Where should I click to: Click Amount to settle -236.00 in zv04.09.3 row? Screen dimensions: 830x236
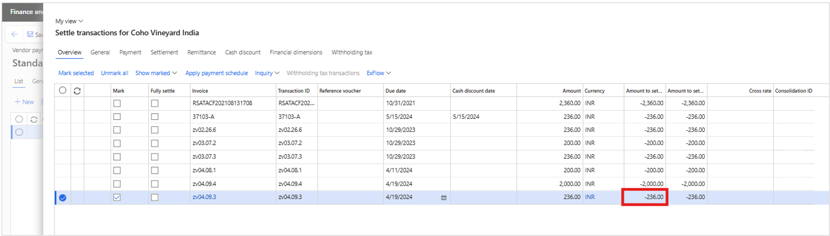point(645,197)
